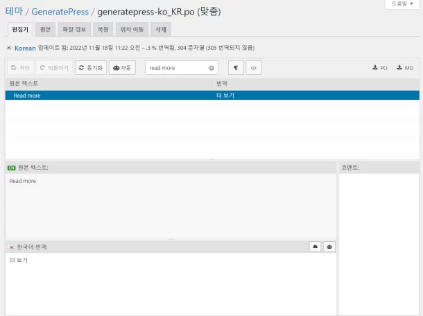The height and width of the screenshot is (316, 423).
Task: Download the MO file
Action: coord(405,68)
